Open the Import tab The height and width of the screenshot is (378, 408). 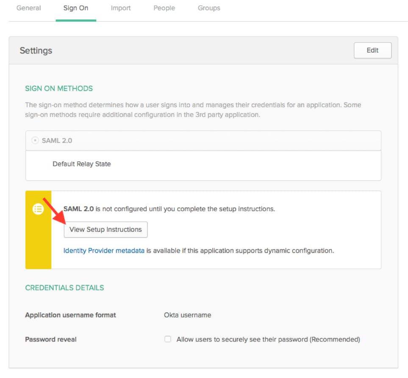coord(121,8)
